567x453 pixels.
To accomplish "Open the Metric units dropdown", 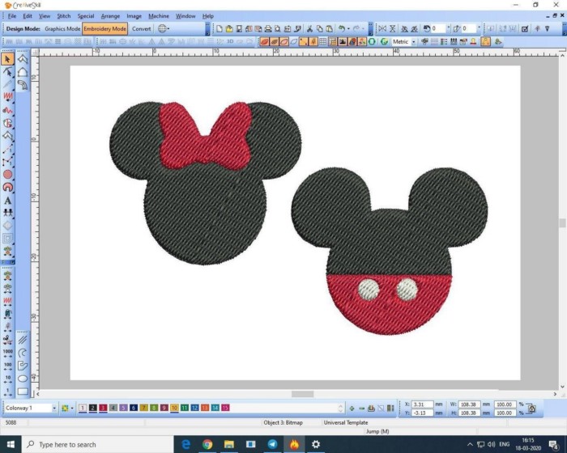I will coord(413,41).
